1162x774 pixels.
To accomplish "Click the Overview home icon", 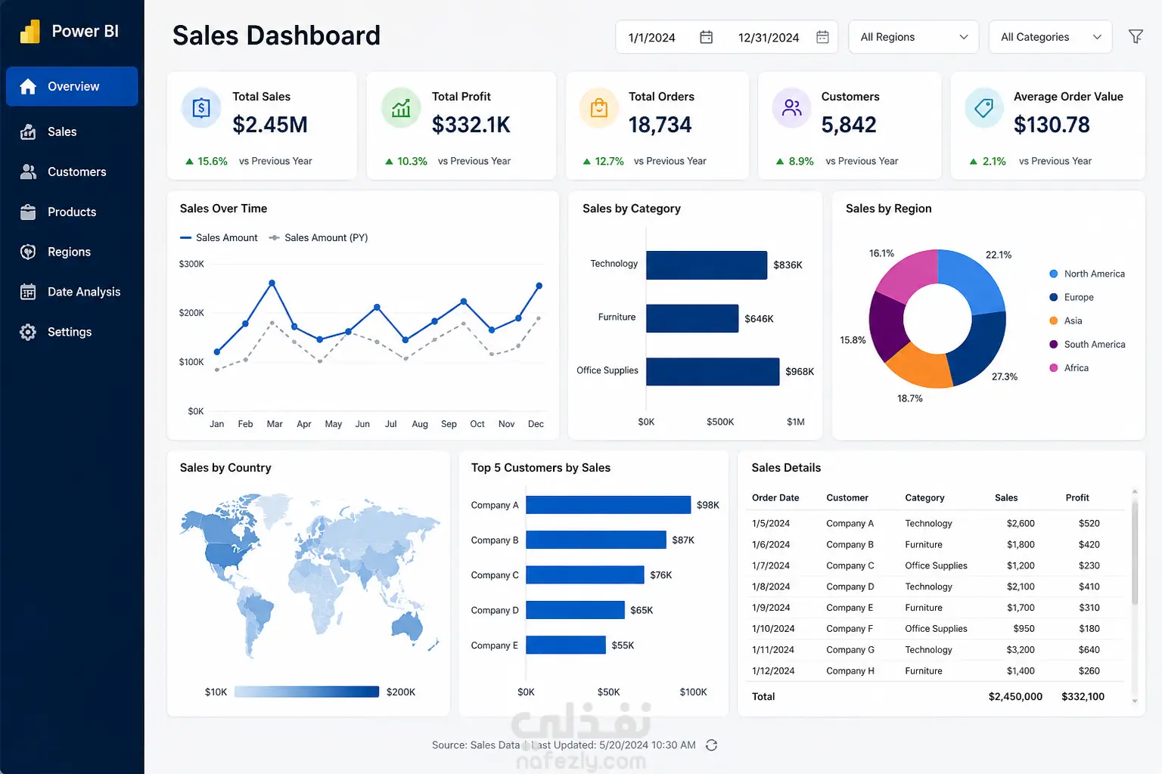I will [x=28, y=87].
